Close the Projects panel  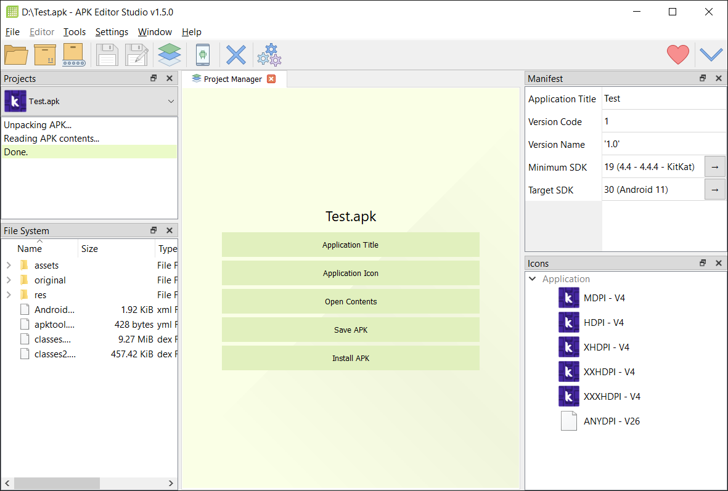tap(170, 78)
